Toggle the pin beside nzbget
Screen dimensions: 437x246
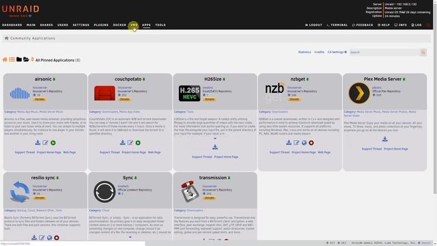point(307,79)
